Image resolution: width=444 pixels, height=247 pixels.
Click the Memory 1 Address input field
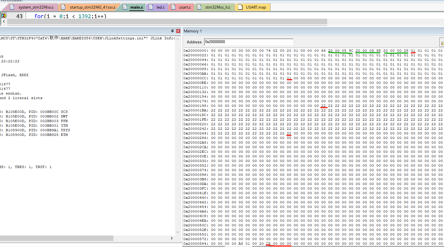pyautogui.click(x=249, y=42)
